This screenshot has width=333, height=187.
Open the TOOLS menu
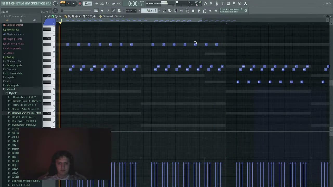[42, 3]
